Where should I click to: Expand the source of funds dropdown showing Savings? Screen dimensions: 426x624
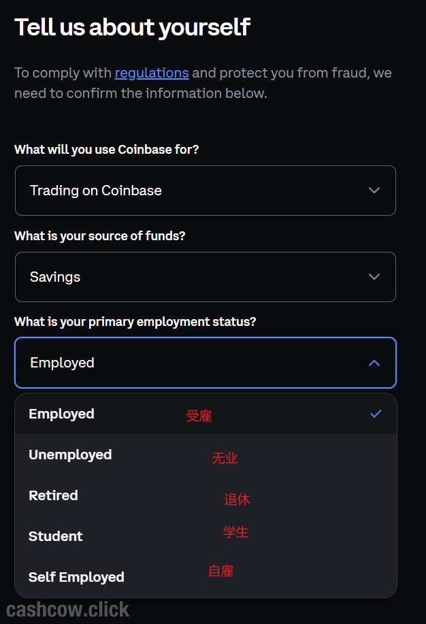click(x=205, y=277)
